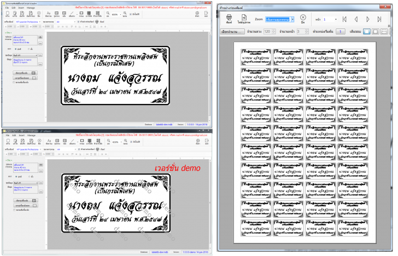
Task: Go to next page in print preview
Action: [368, 19]
